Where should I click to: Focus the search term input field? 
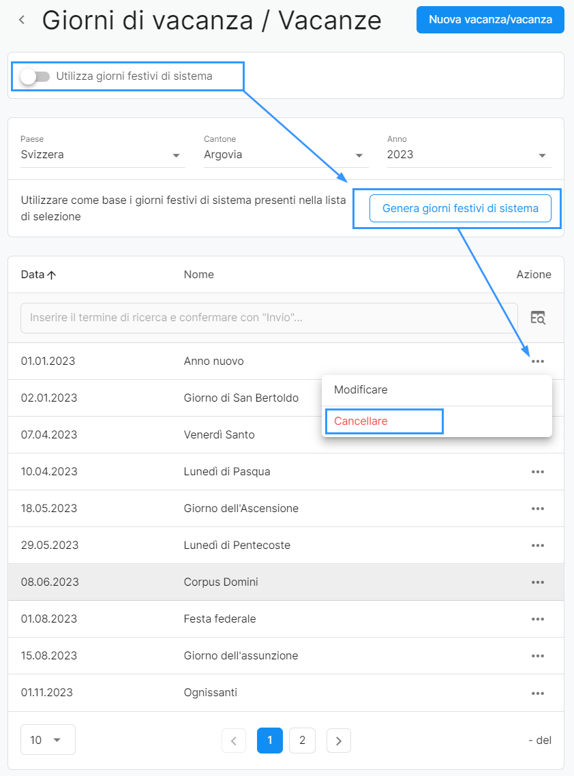(269, 318)
